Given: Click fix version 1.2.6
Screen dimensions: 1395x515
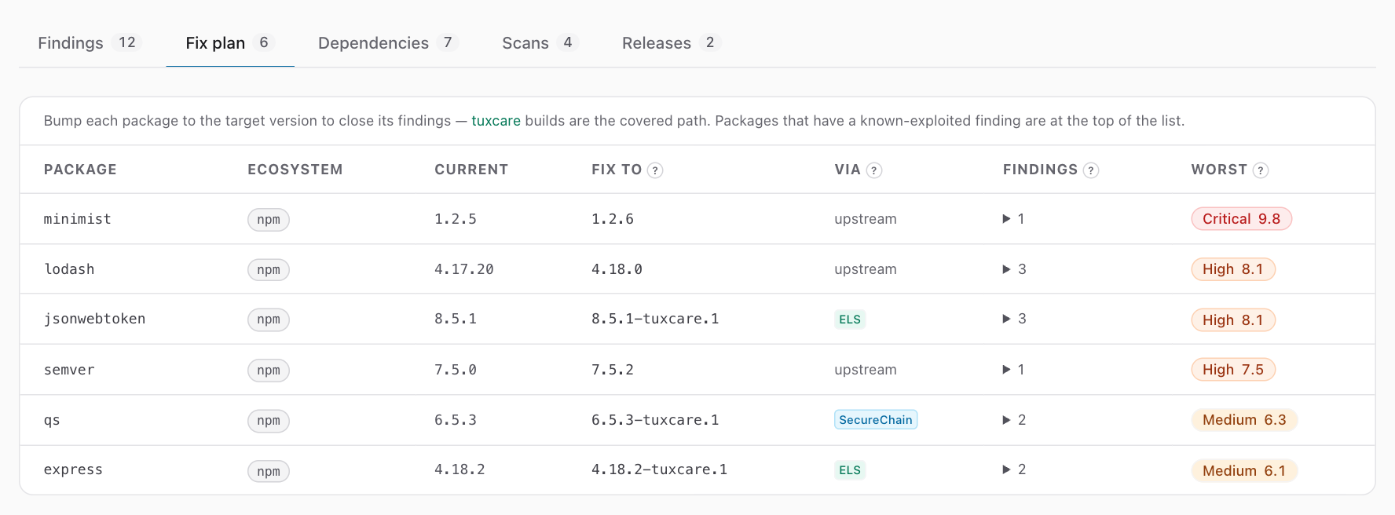Looking at the screenshot, I should tap(613, 219).
